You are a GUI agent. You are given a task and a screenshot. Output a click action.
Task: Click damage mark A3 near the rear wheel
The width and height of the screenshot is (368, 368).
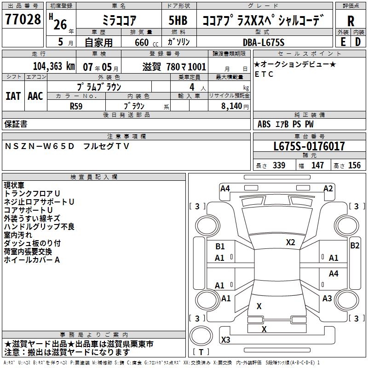[327, 299]
